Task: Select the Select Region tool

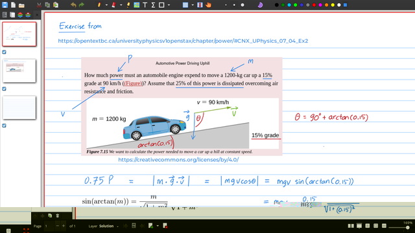Action: [185, 5]
